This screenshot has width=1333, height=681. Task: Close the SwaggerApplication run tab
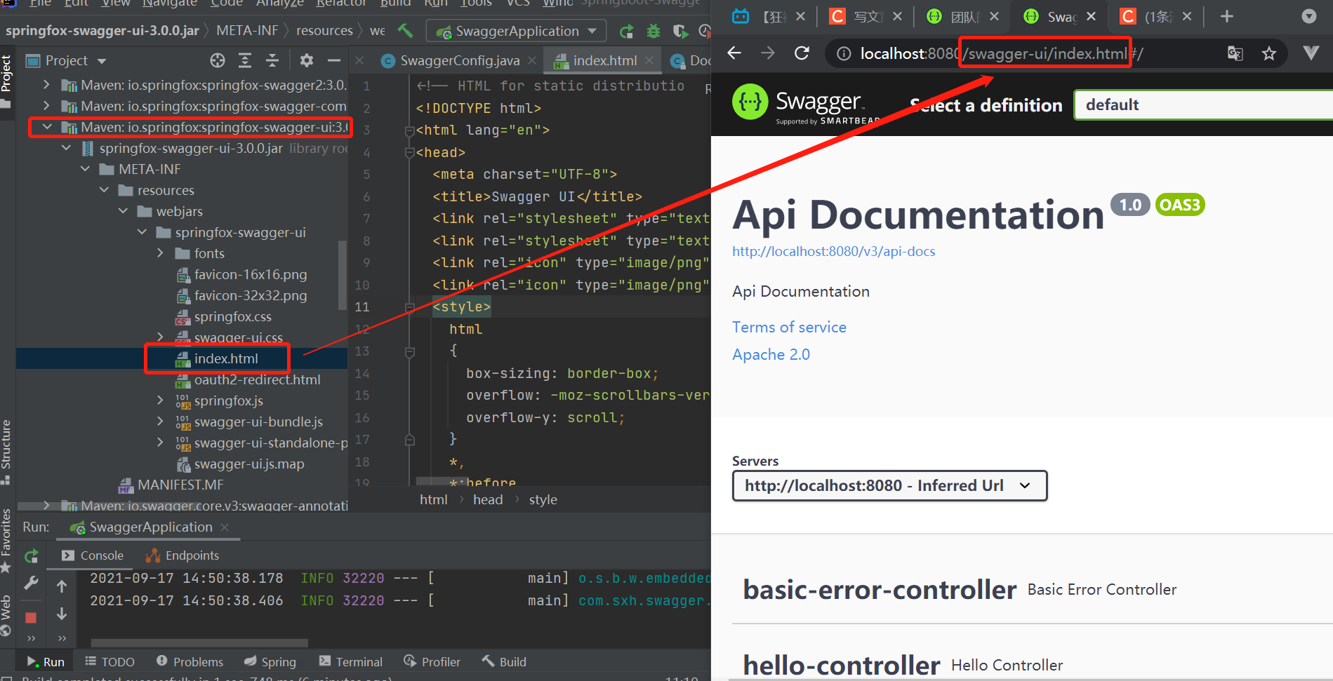tap(225, 527)
